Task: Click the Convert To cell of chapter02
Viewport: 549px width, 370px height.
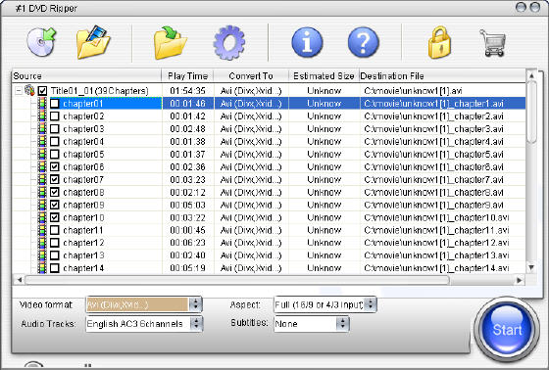Action: pyautogui.click(x=251, y=116)
